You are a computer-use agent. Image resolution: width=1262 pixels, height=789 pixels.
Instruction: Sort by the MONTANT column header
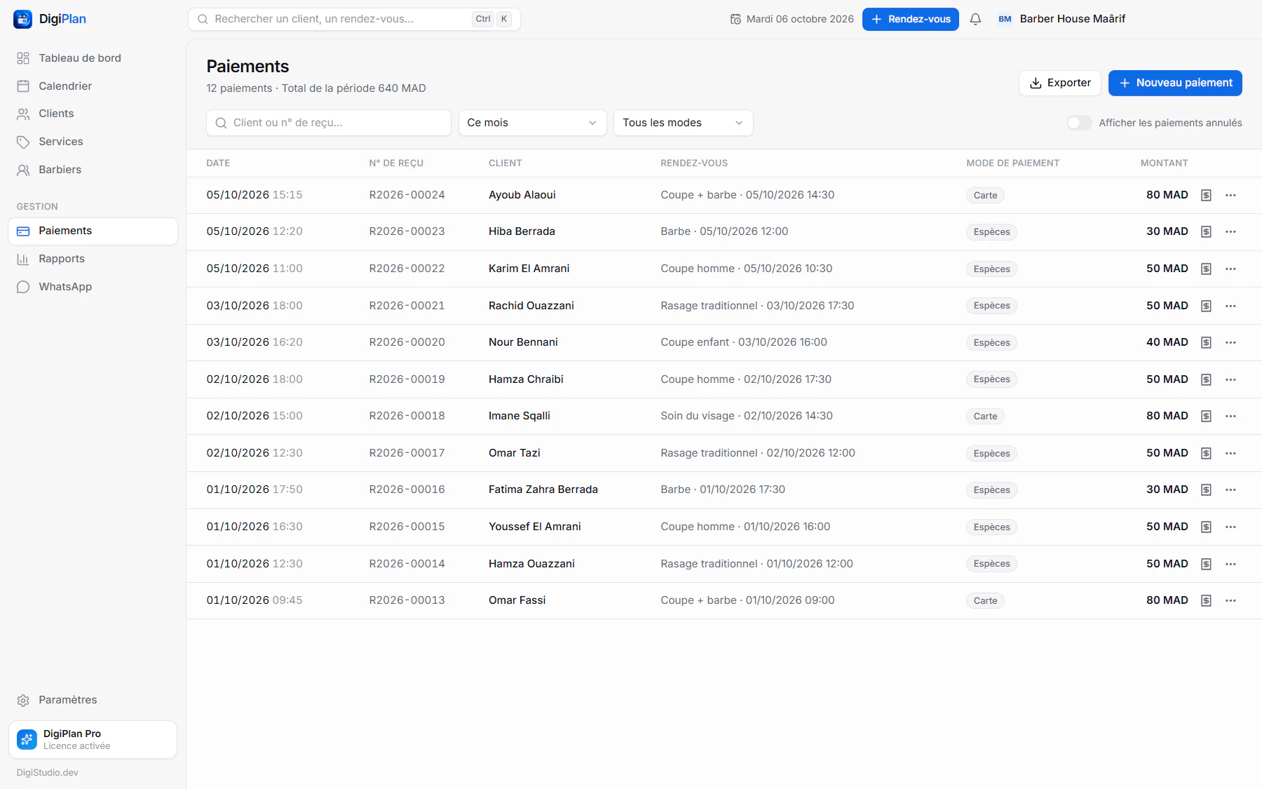pyautogui.click(x=1164, y=163)
